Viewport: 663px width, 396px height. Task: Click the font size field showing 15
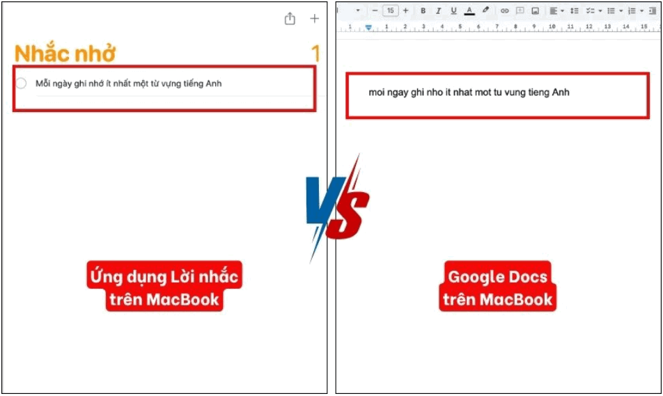[390, 10]
